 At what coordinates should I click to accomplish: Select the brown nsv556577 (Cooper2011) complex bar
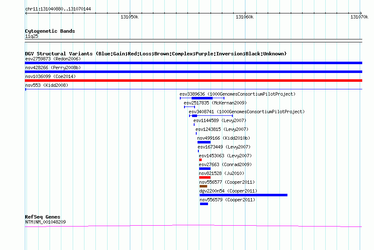203,186
